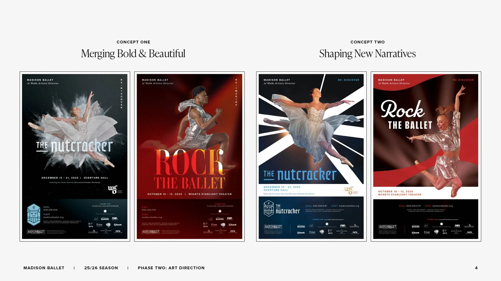Viewport: 501px width, 281px height.
Task: Click the Evjue sponsor logo in the Concept Two Nutcracker poster
Action: click(312, 232)
